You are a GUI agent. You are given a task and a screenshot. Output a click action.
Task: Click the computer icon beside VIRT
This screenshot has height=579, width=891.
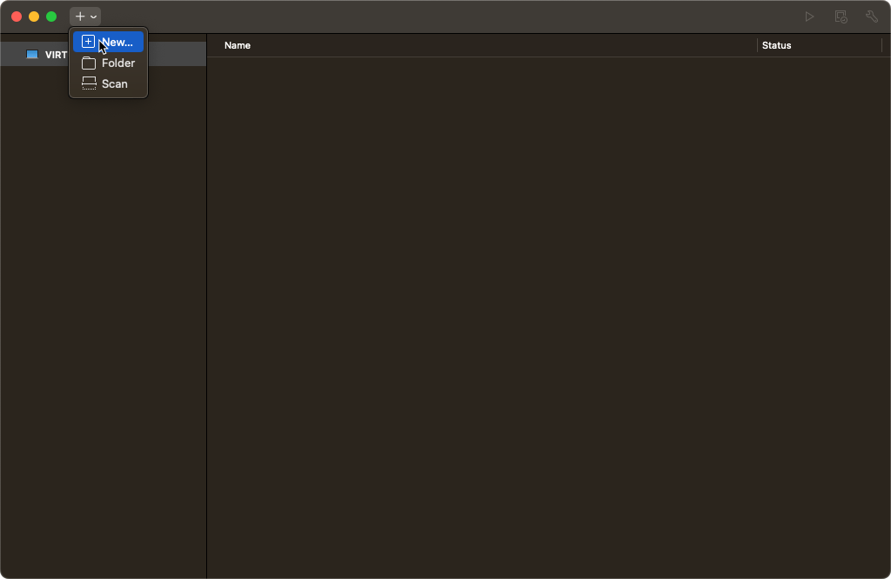pos(32,54)
